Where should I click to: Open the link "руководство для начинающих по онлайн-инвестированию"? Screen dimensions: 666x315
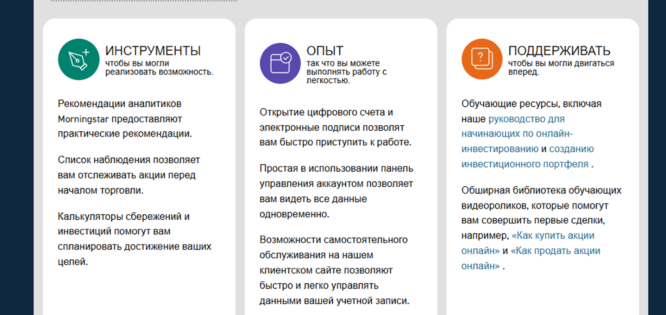coord(517,134)
